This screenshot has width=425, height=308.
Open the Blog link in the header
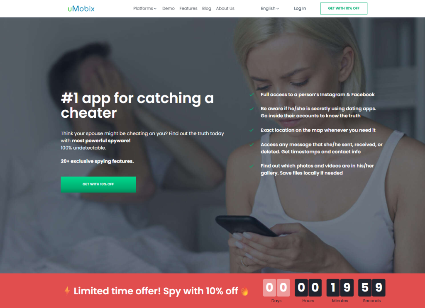tap(207, 8)
